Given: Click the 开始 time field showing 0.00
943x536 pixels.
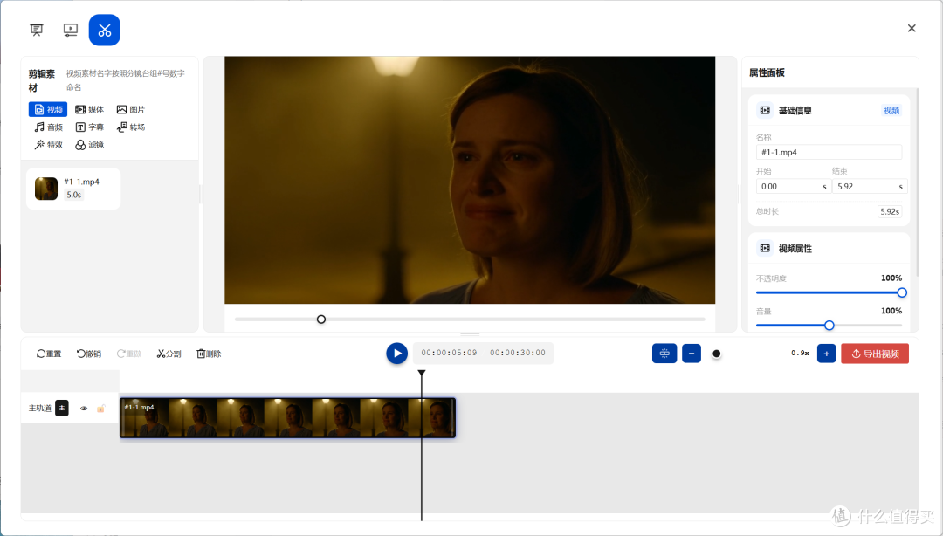Looking at the screenshot, I should tap(793, 187).
